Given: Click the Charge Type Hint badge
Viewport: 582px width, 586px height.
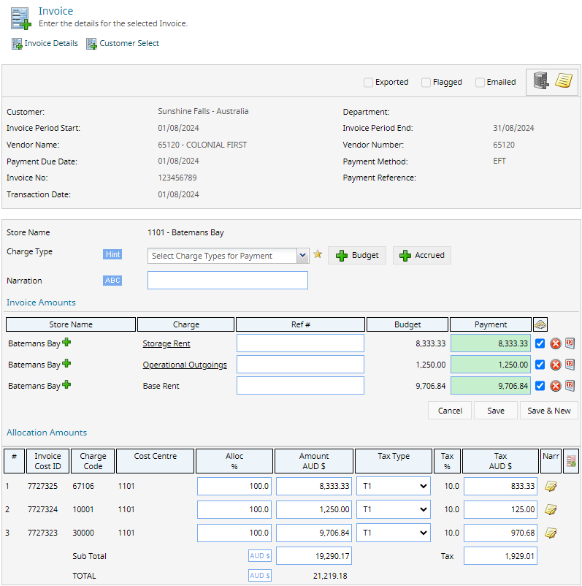Looking at the screenshot, I should pyautogui.click(x=112, y=254).
